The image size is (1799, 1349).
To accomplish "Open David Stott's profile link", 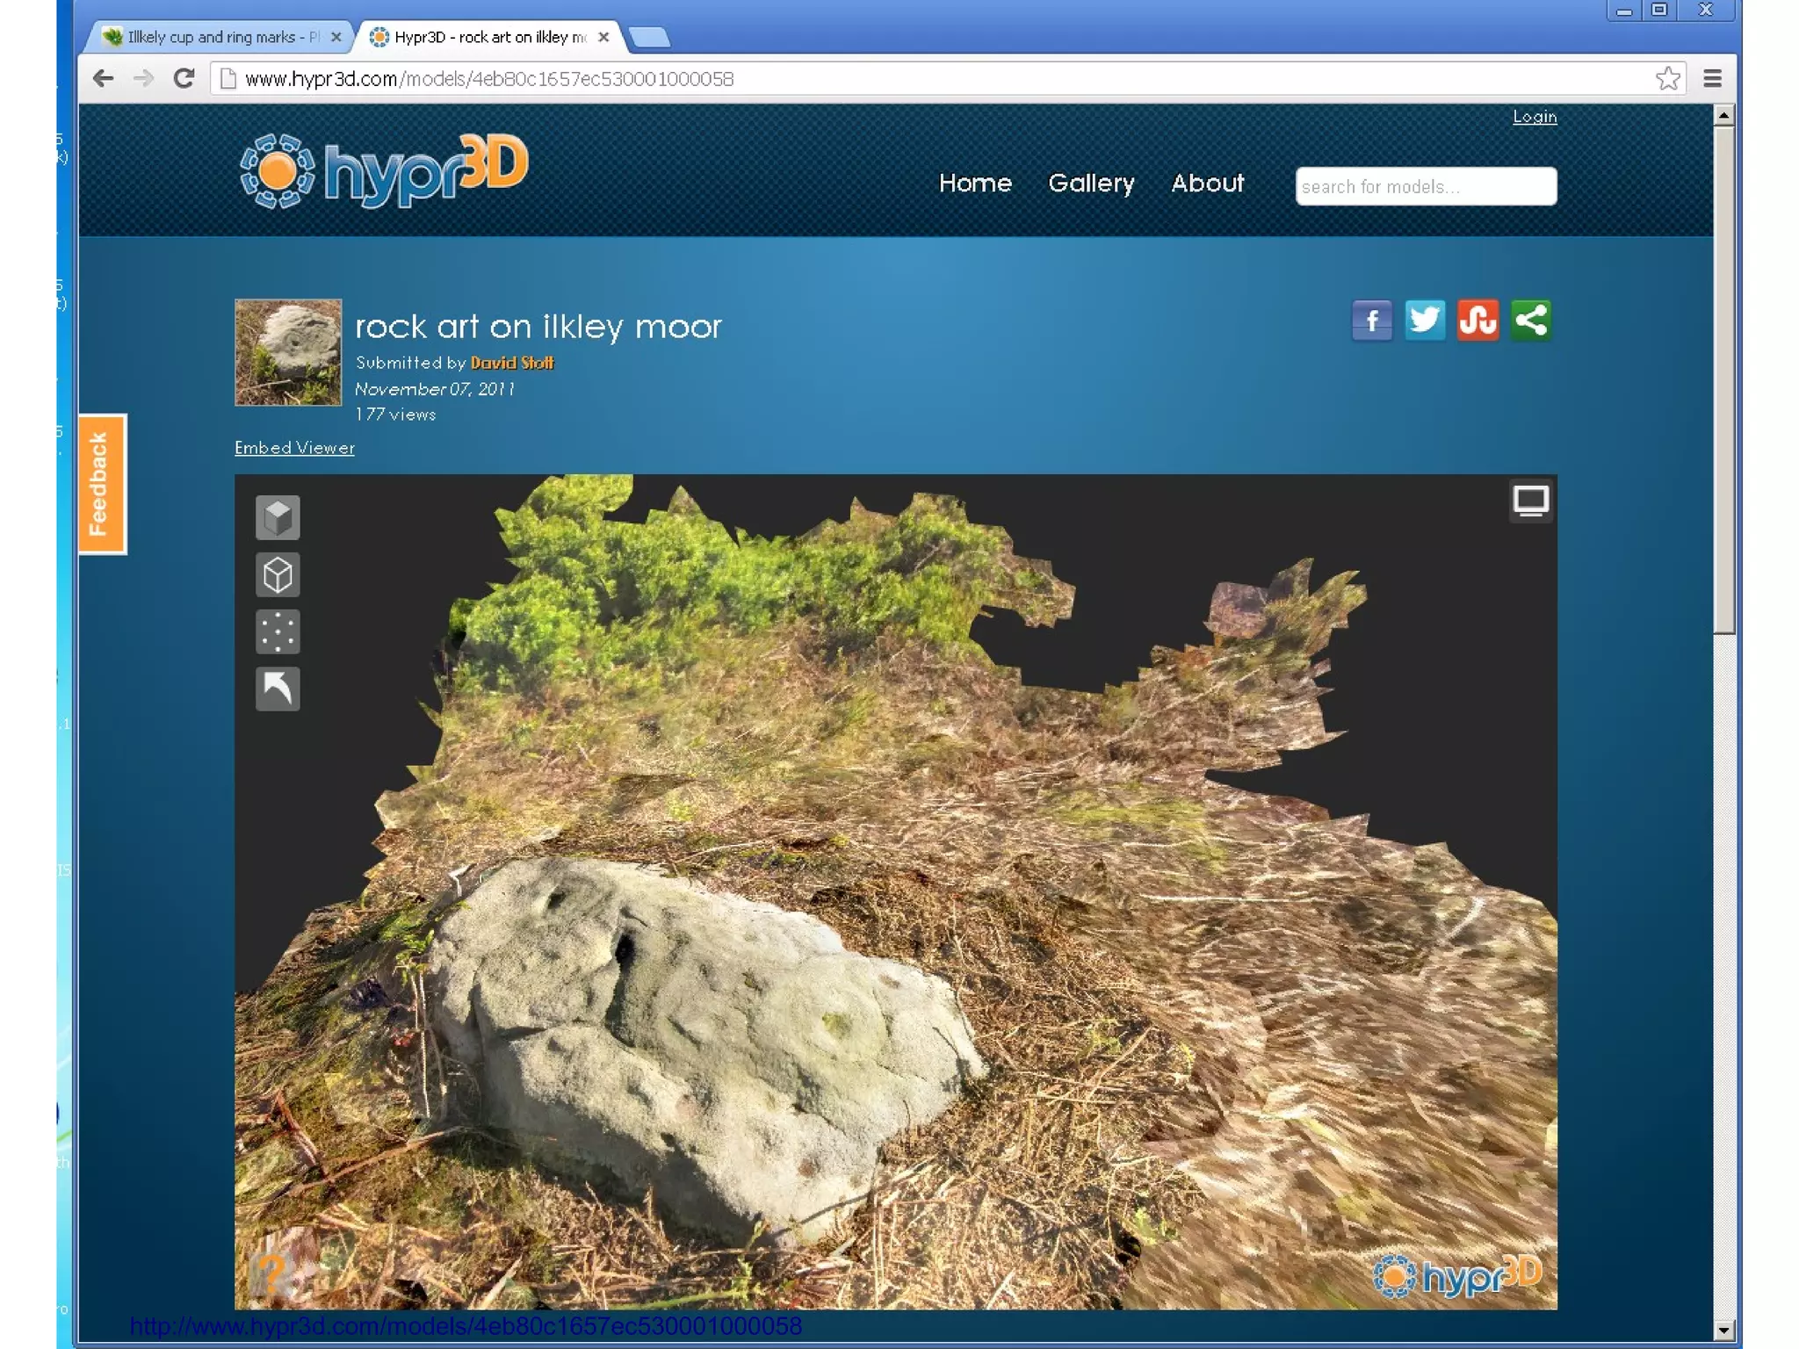I will coord(512,363).
